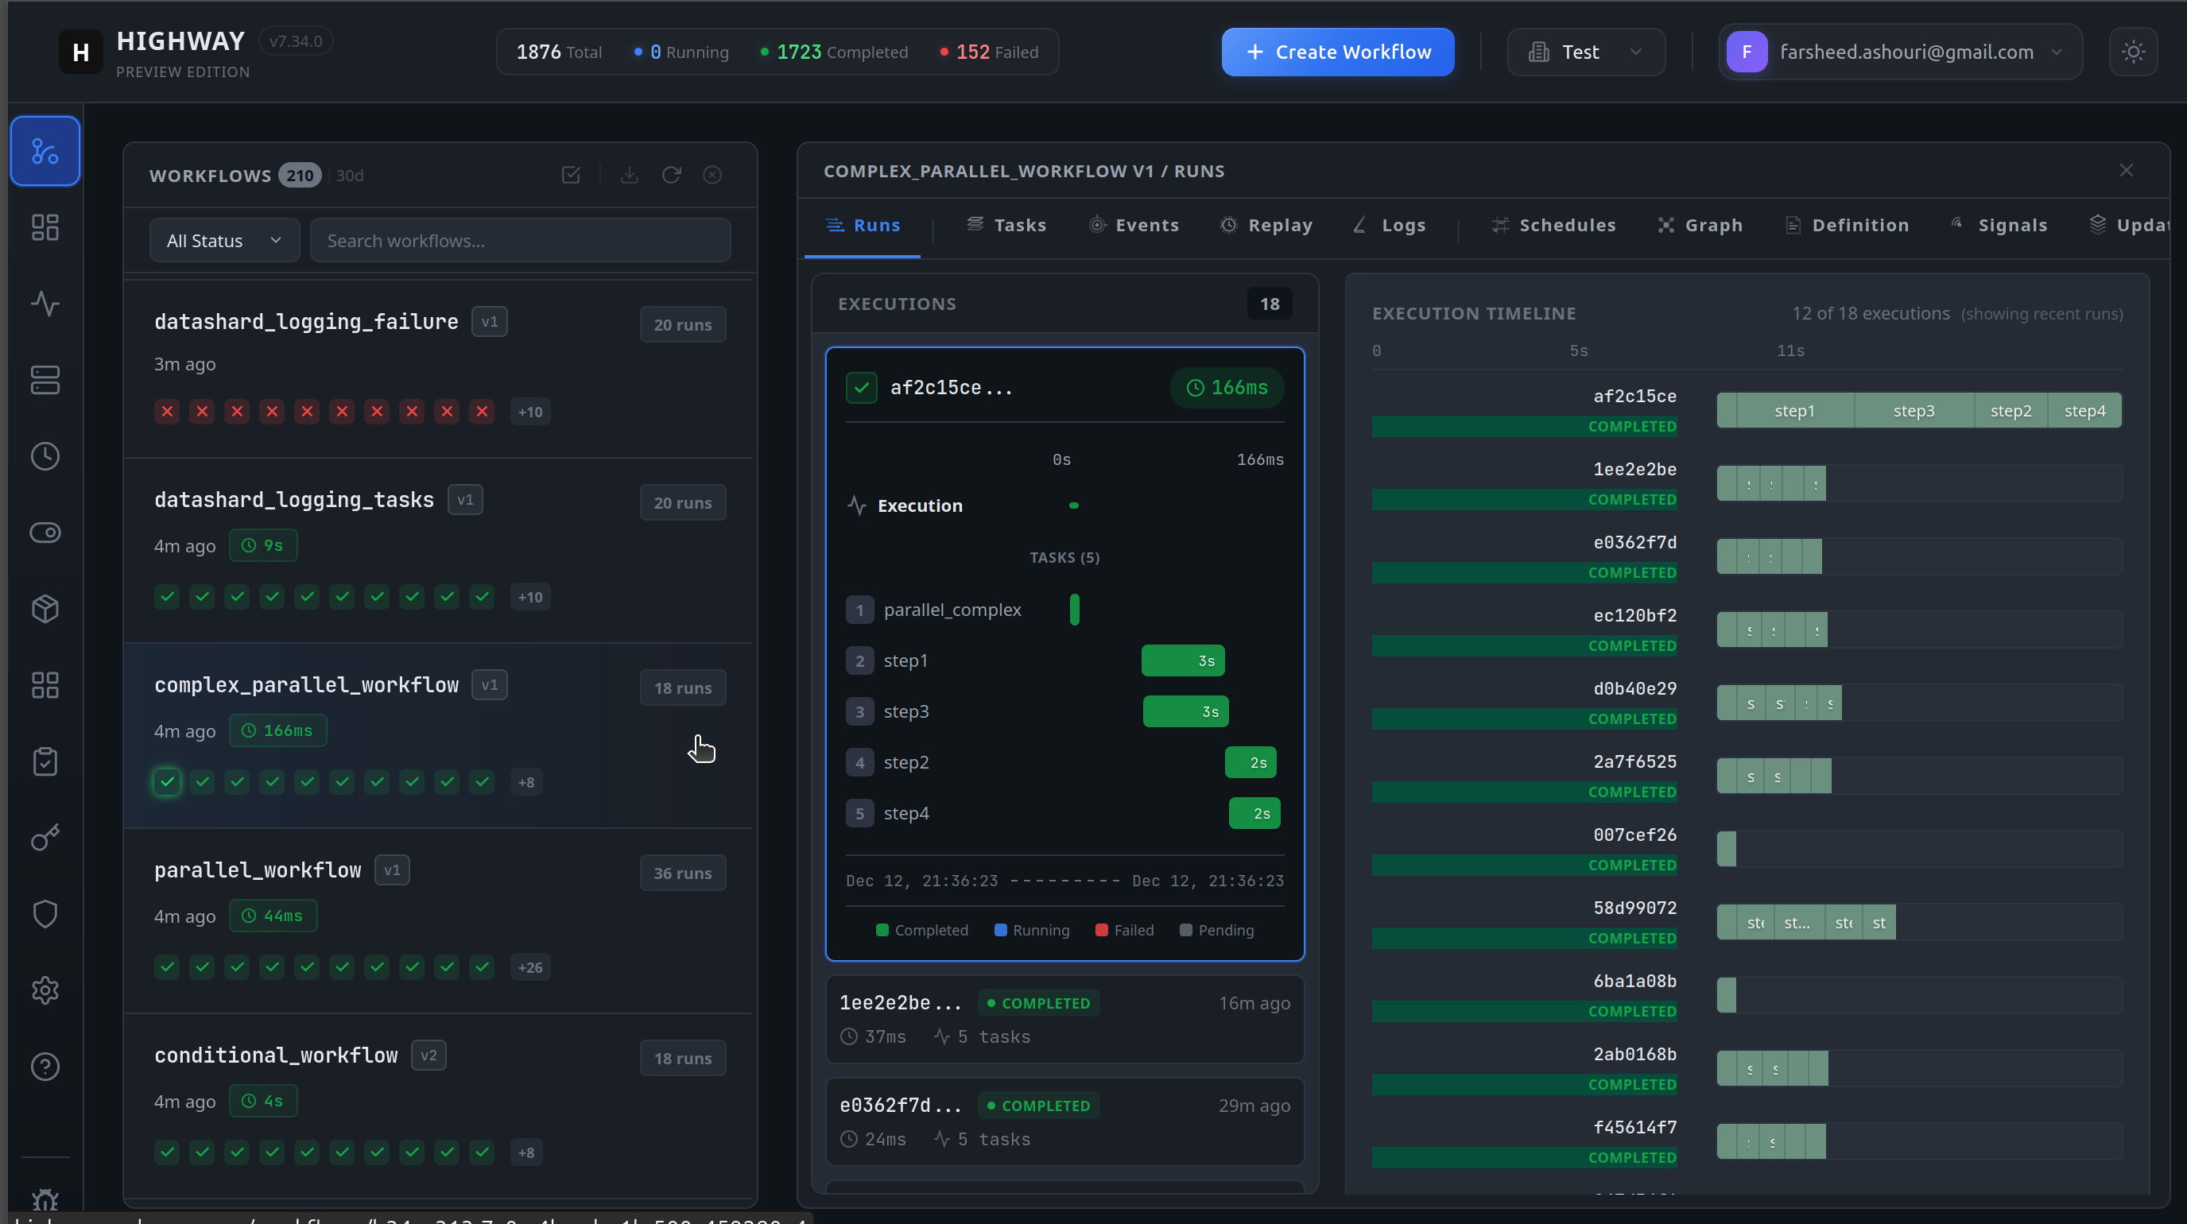
Task: Enable multi-select via the checkbox icon above workflows
Action: tap(571, 175)
